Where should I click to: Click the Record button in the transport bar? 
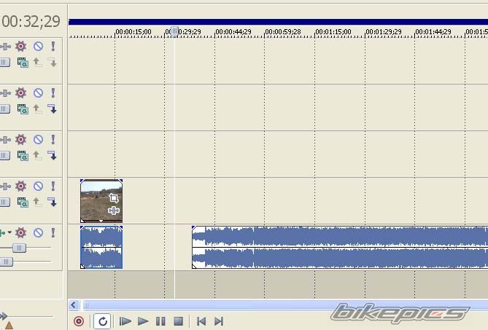point(79,321)
